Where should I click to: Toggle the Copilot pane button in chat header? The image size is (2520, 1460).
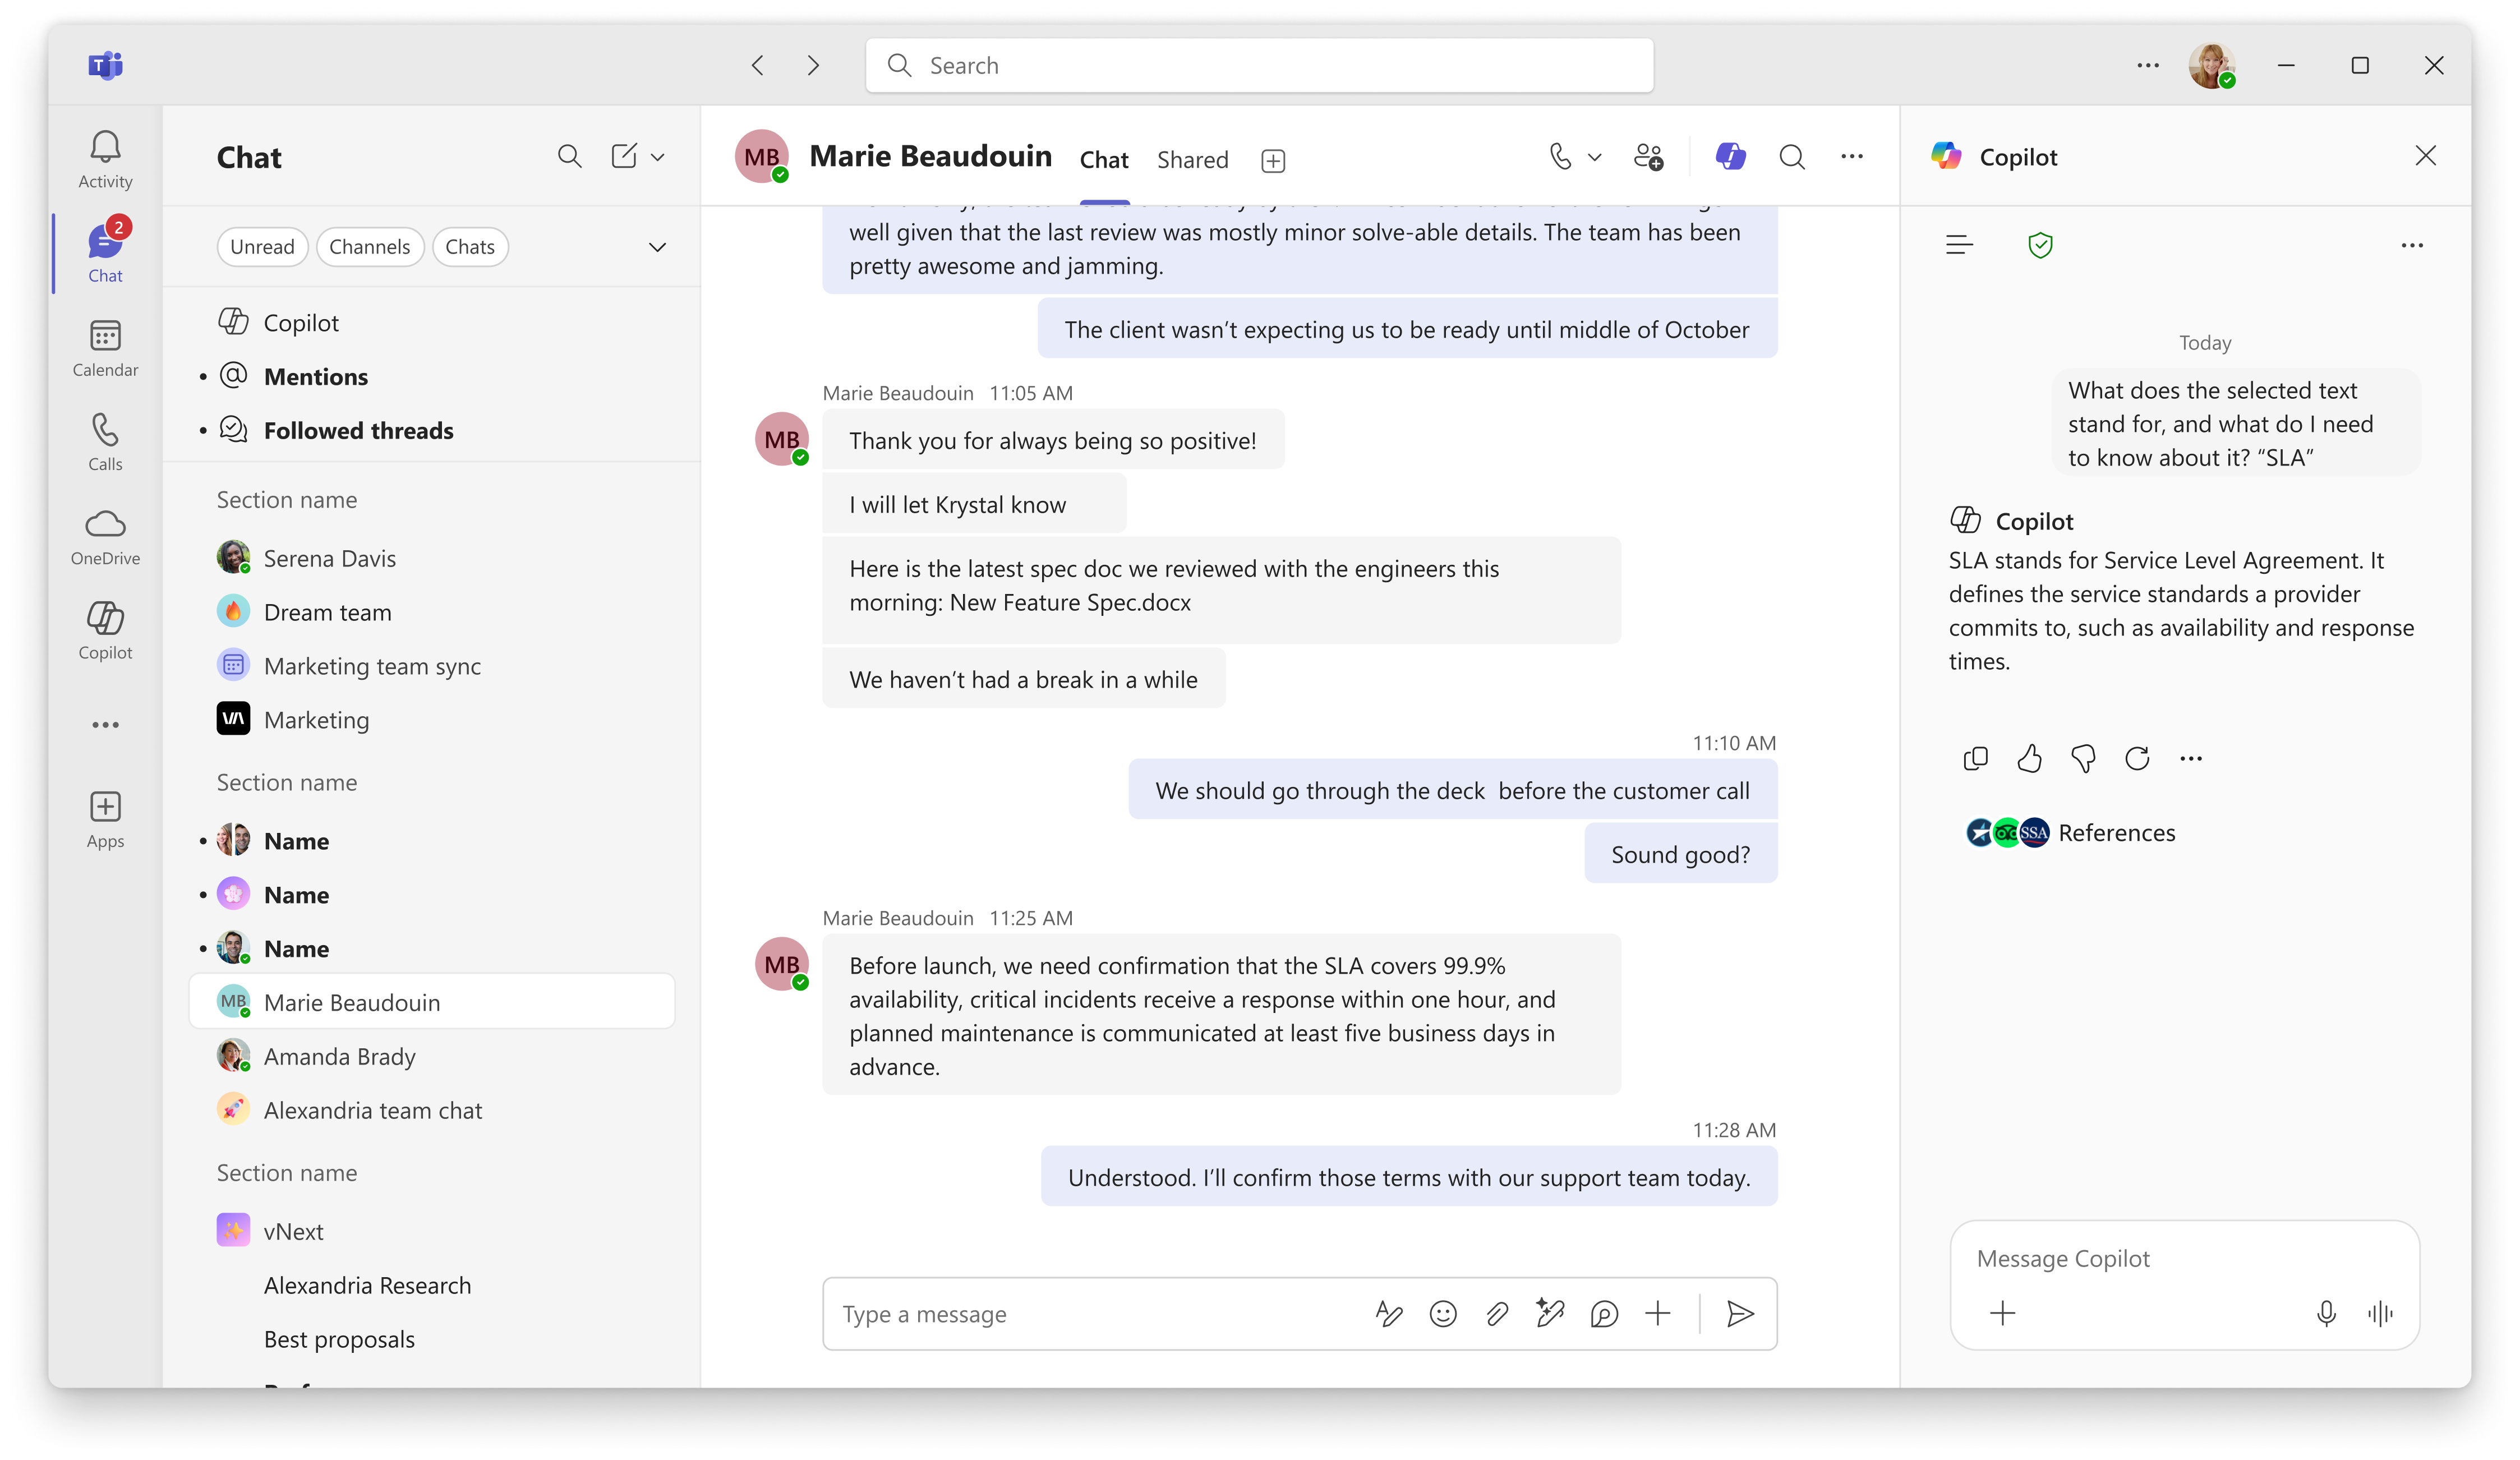point(1730,156)
